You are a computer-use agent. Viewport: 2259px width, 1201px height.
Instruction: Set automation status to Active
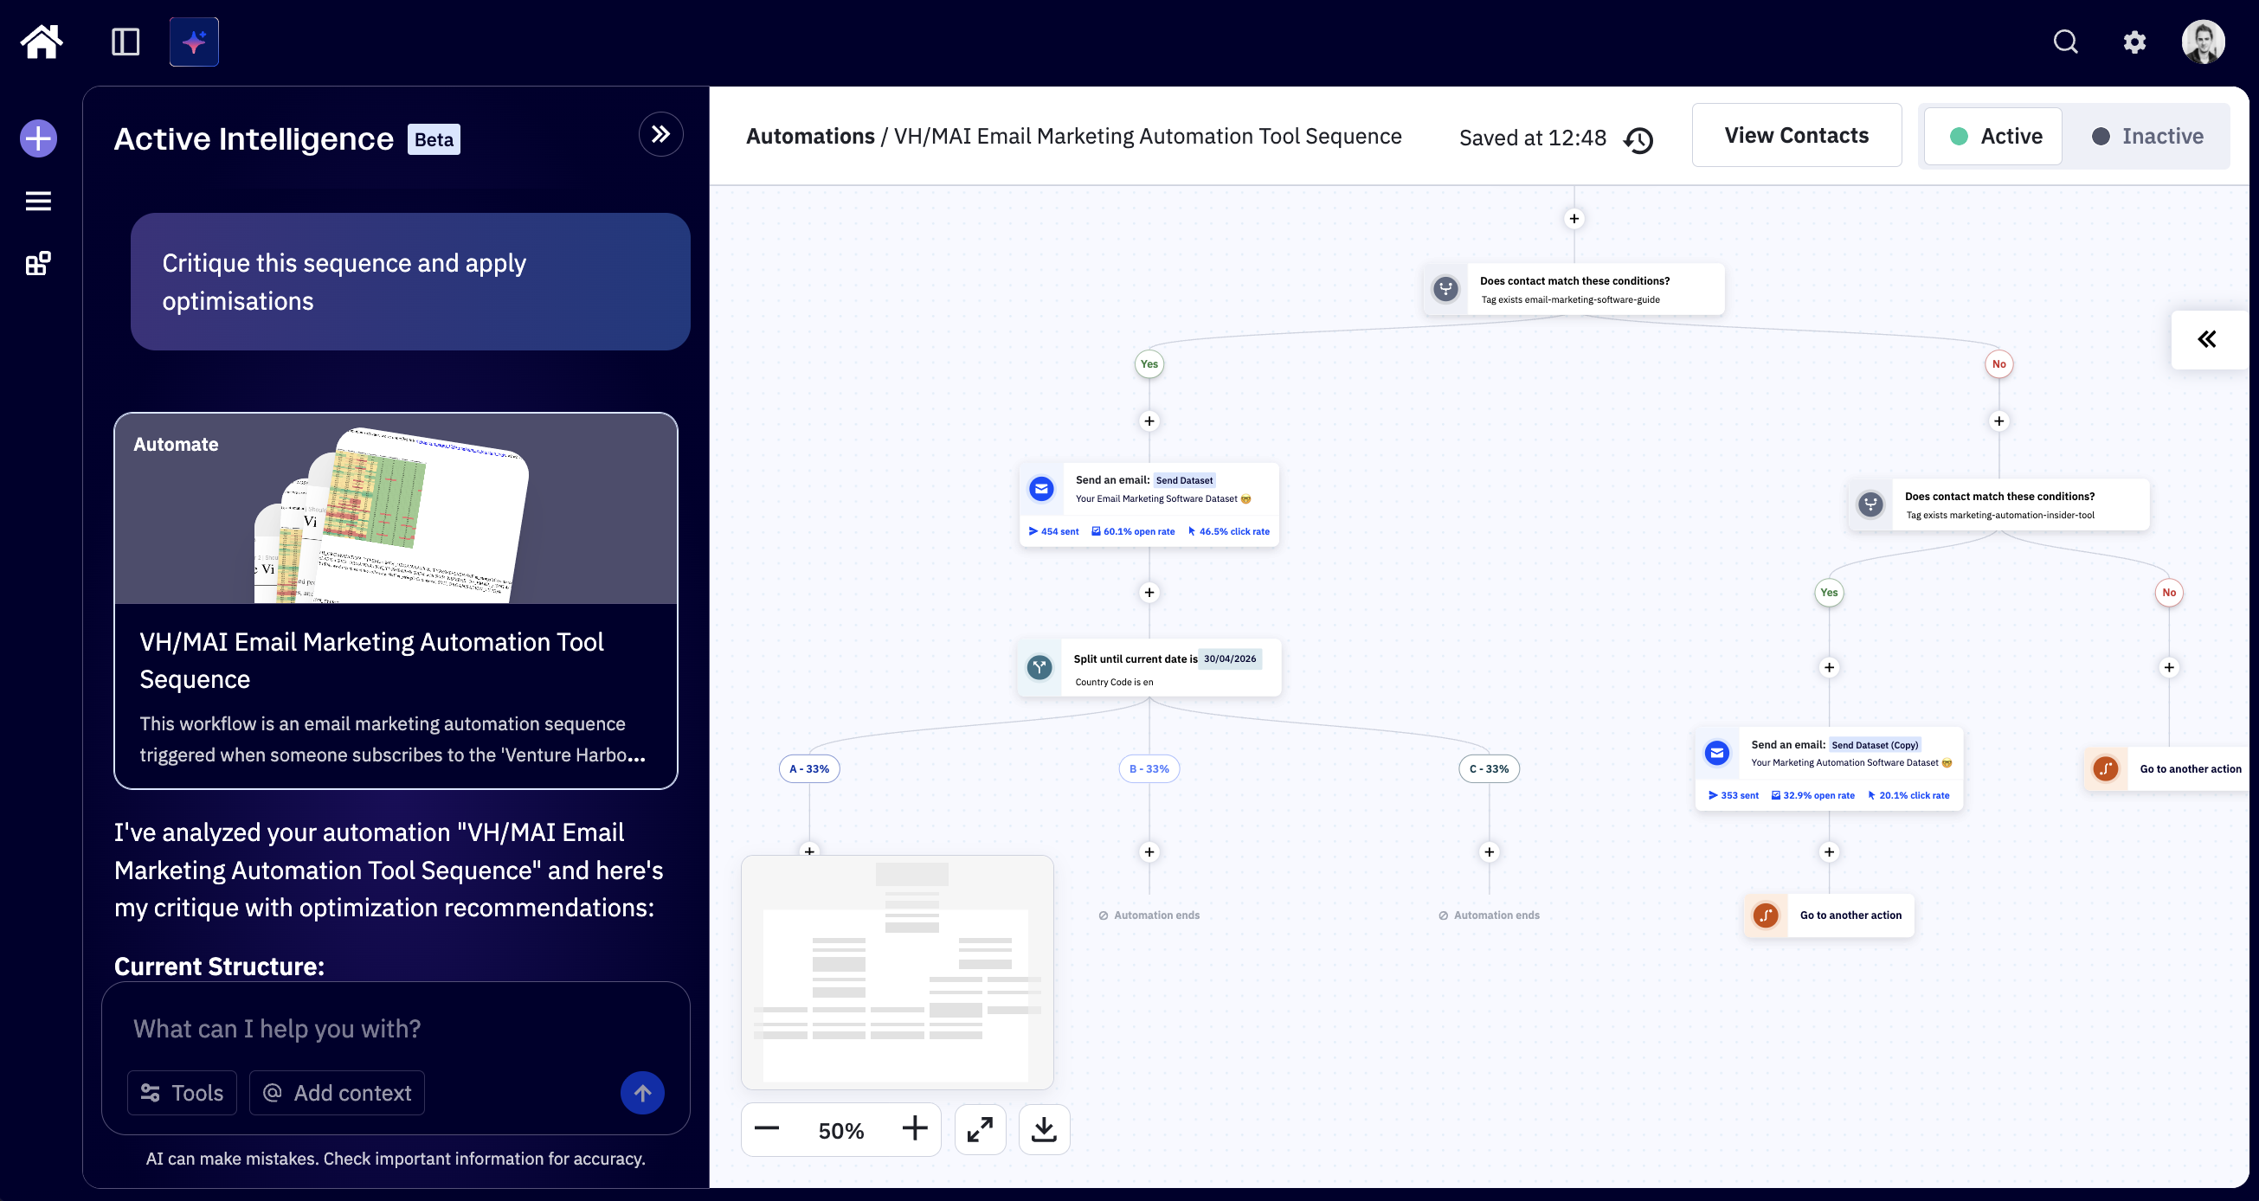pyautogui.click(x=1993, y=136)
